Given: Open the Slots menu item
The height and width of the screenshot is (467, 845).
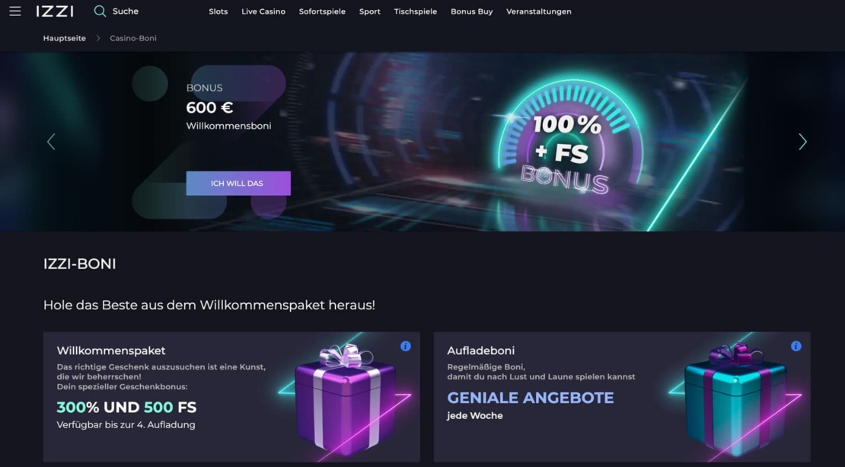Looking at the screenshot, I should click(x=218, y=11).
